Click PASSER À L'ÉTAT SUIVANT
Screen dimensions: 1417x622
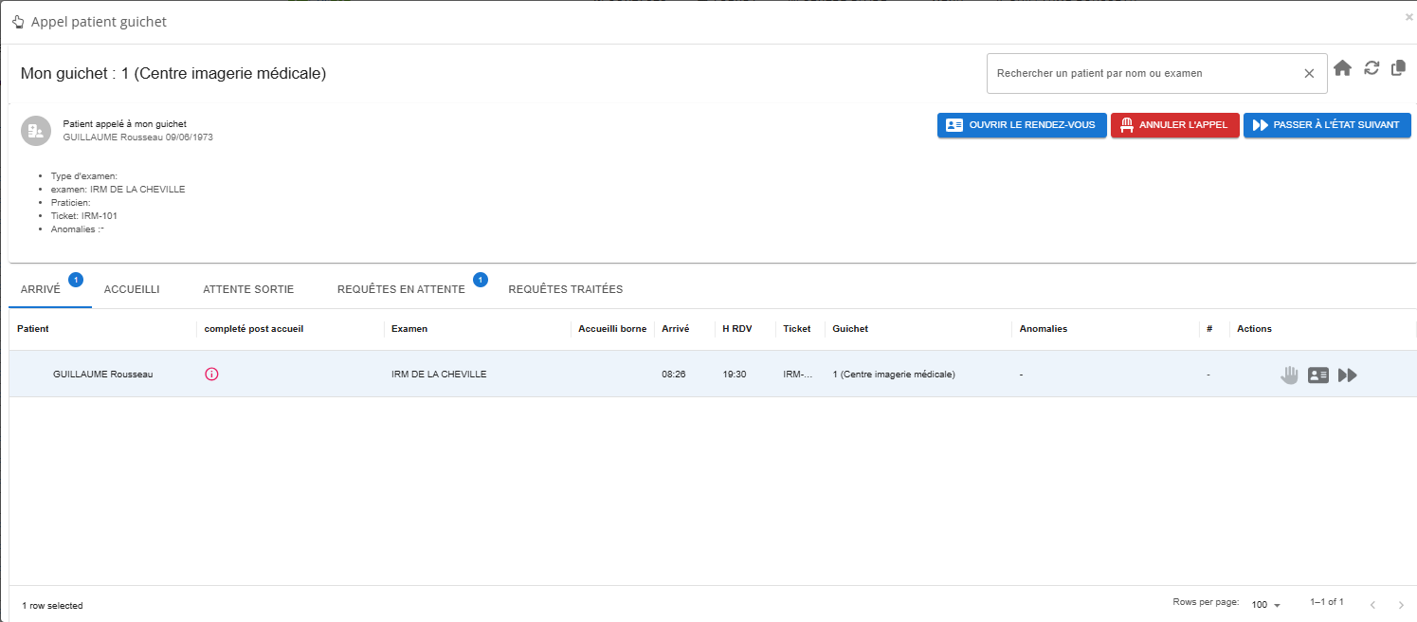coord(1327,124)
